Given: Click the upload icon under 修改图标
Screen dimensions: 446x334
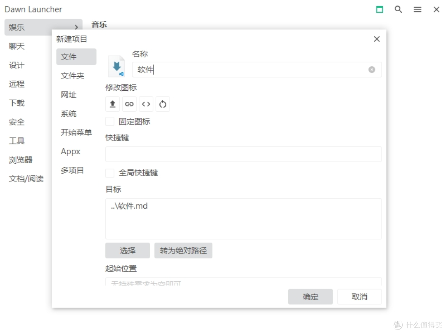Looking at the screenshot, I should click(112, 104).
